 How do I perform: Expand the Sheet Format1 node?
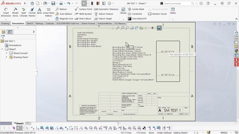point(7,53)
